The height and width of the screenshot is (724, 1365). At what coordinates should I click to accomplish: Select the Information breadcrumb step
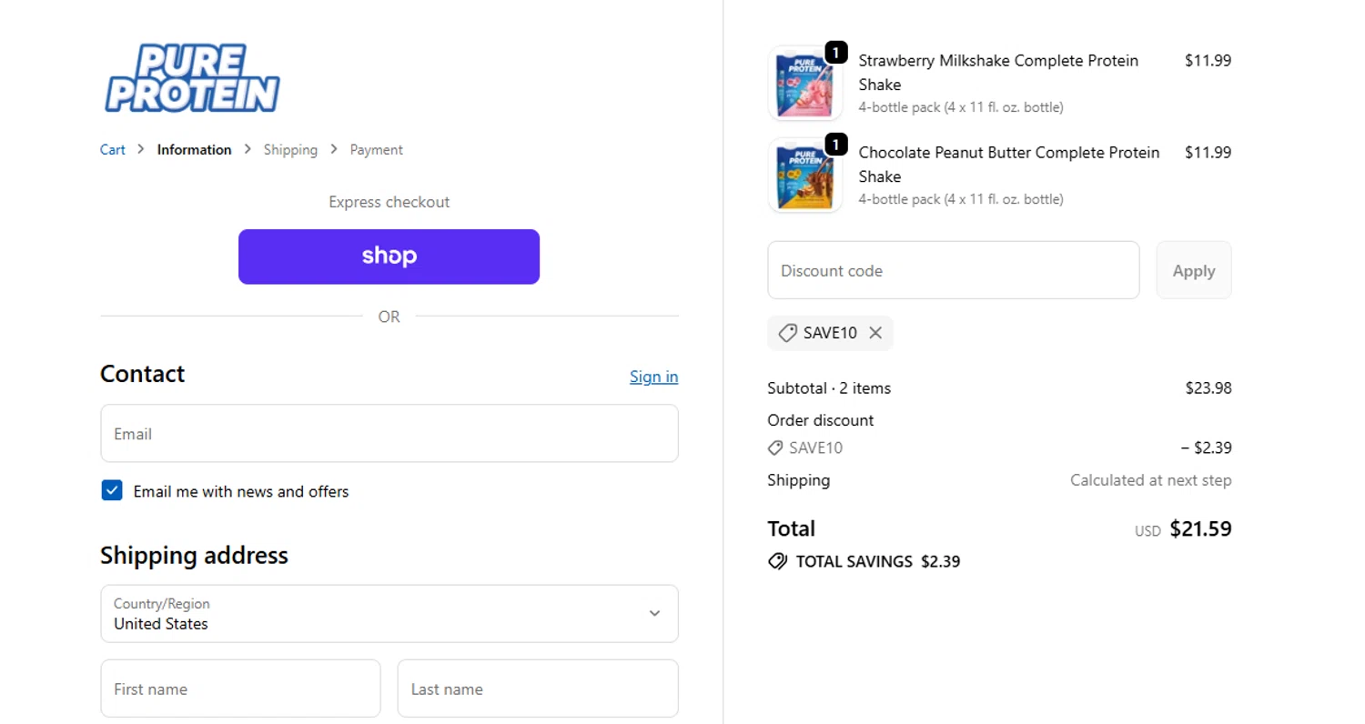click(x=194, y=149)
